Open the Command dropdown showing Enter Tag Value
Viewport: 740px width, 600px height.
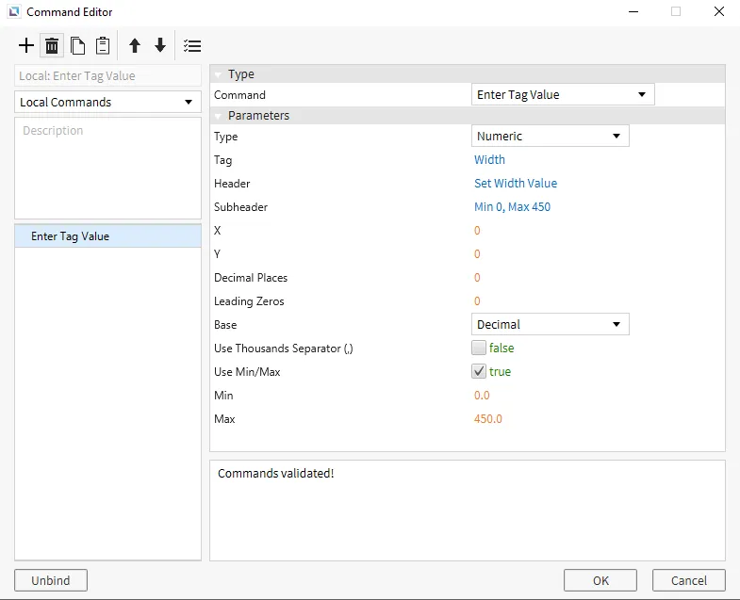(x=562, y=95)
